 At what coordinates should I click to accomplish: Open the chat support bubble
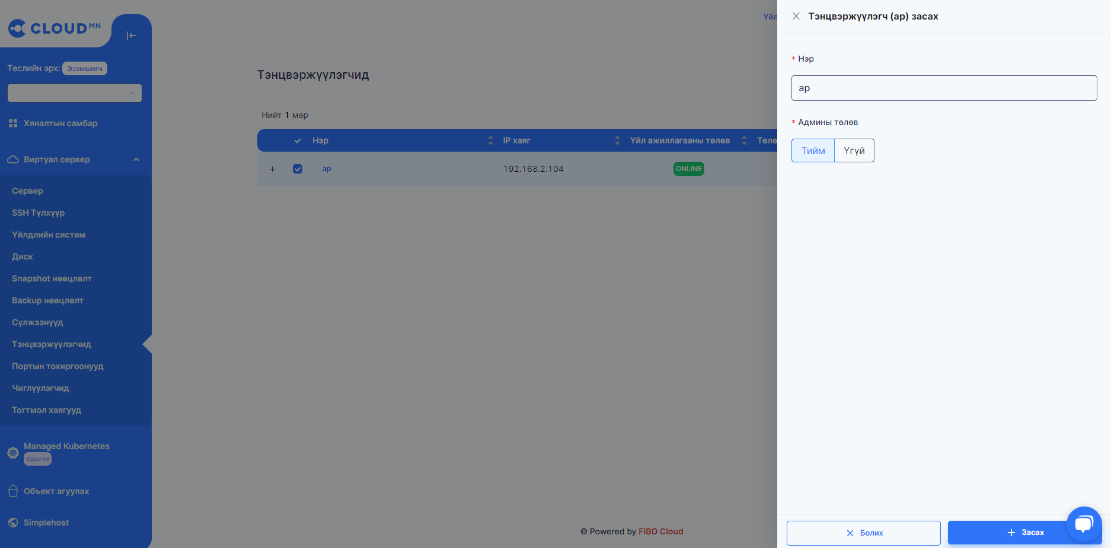(x=1084, y=524)
